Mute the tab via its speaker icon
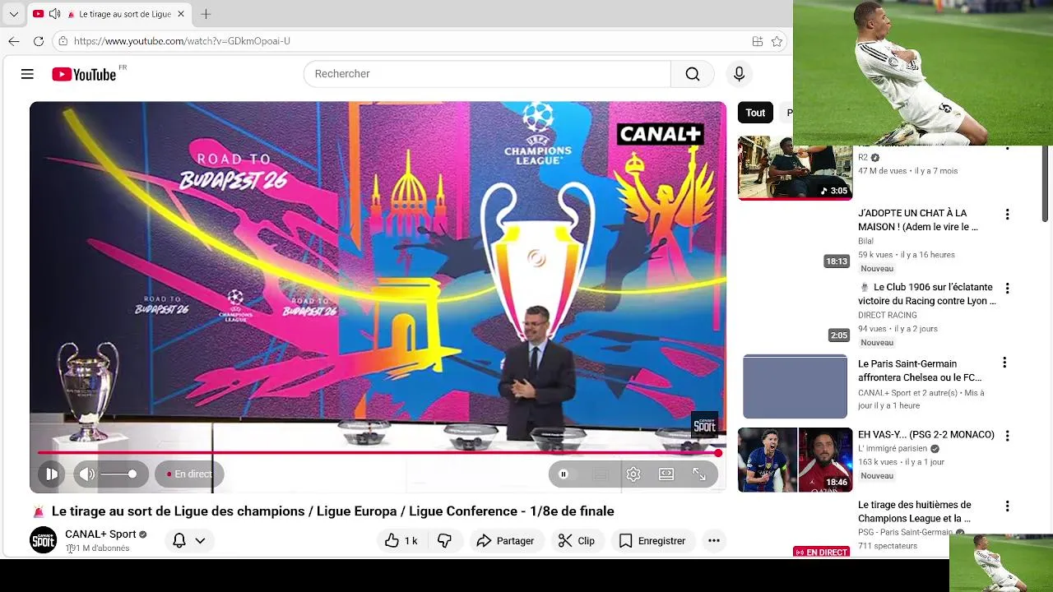This screenshot has height=592, width=1053. click(54, 14)
